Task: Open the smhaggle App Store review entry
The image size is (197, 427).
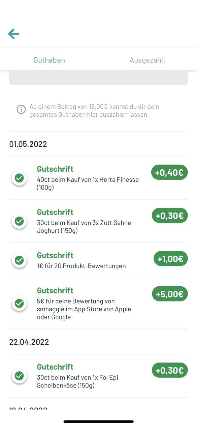Action: pyautogui.click(x=98, y=304)
